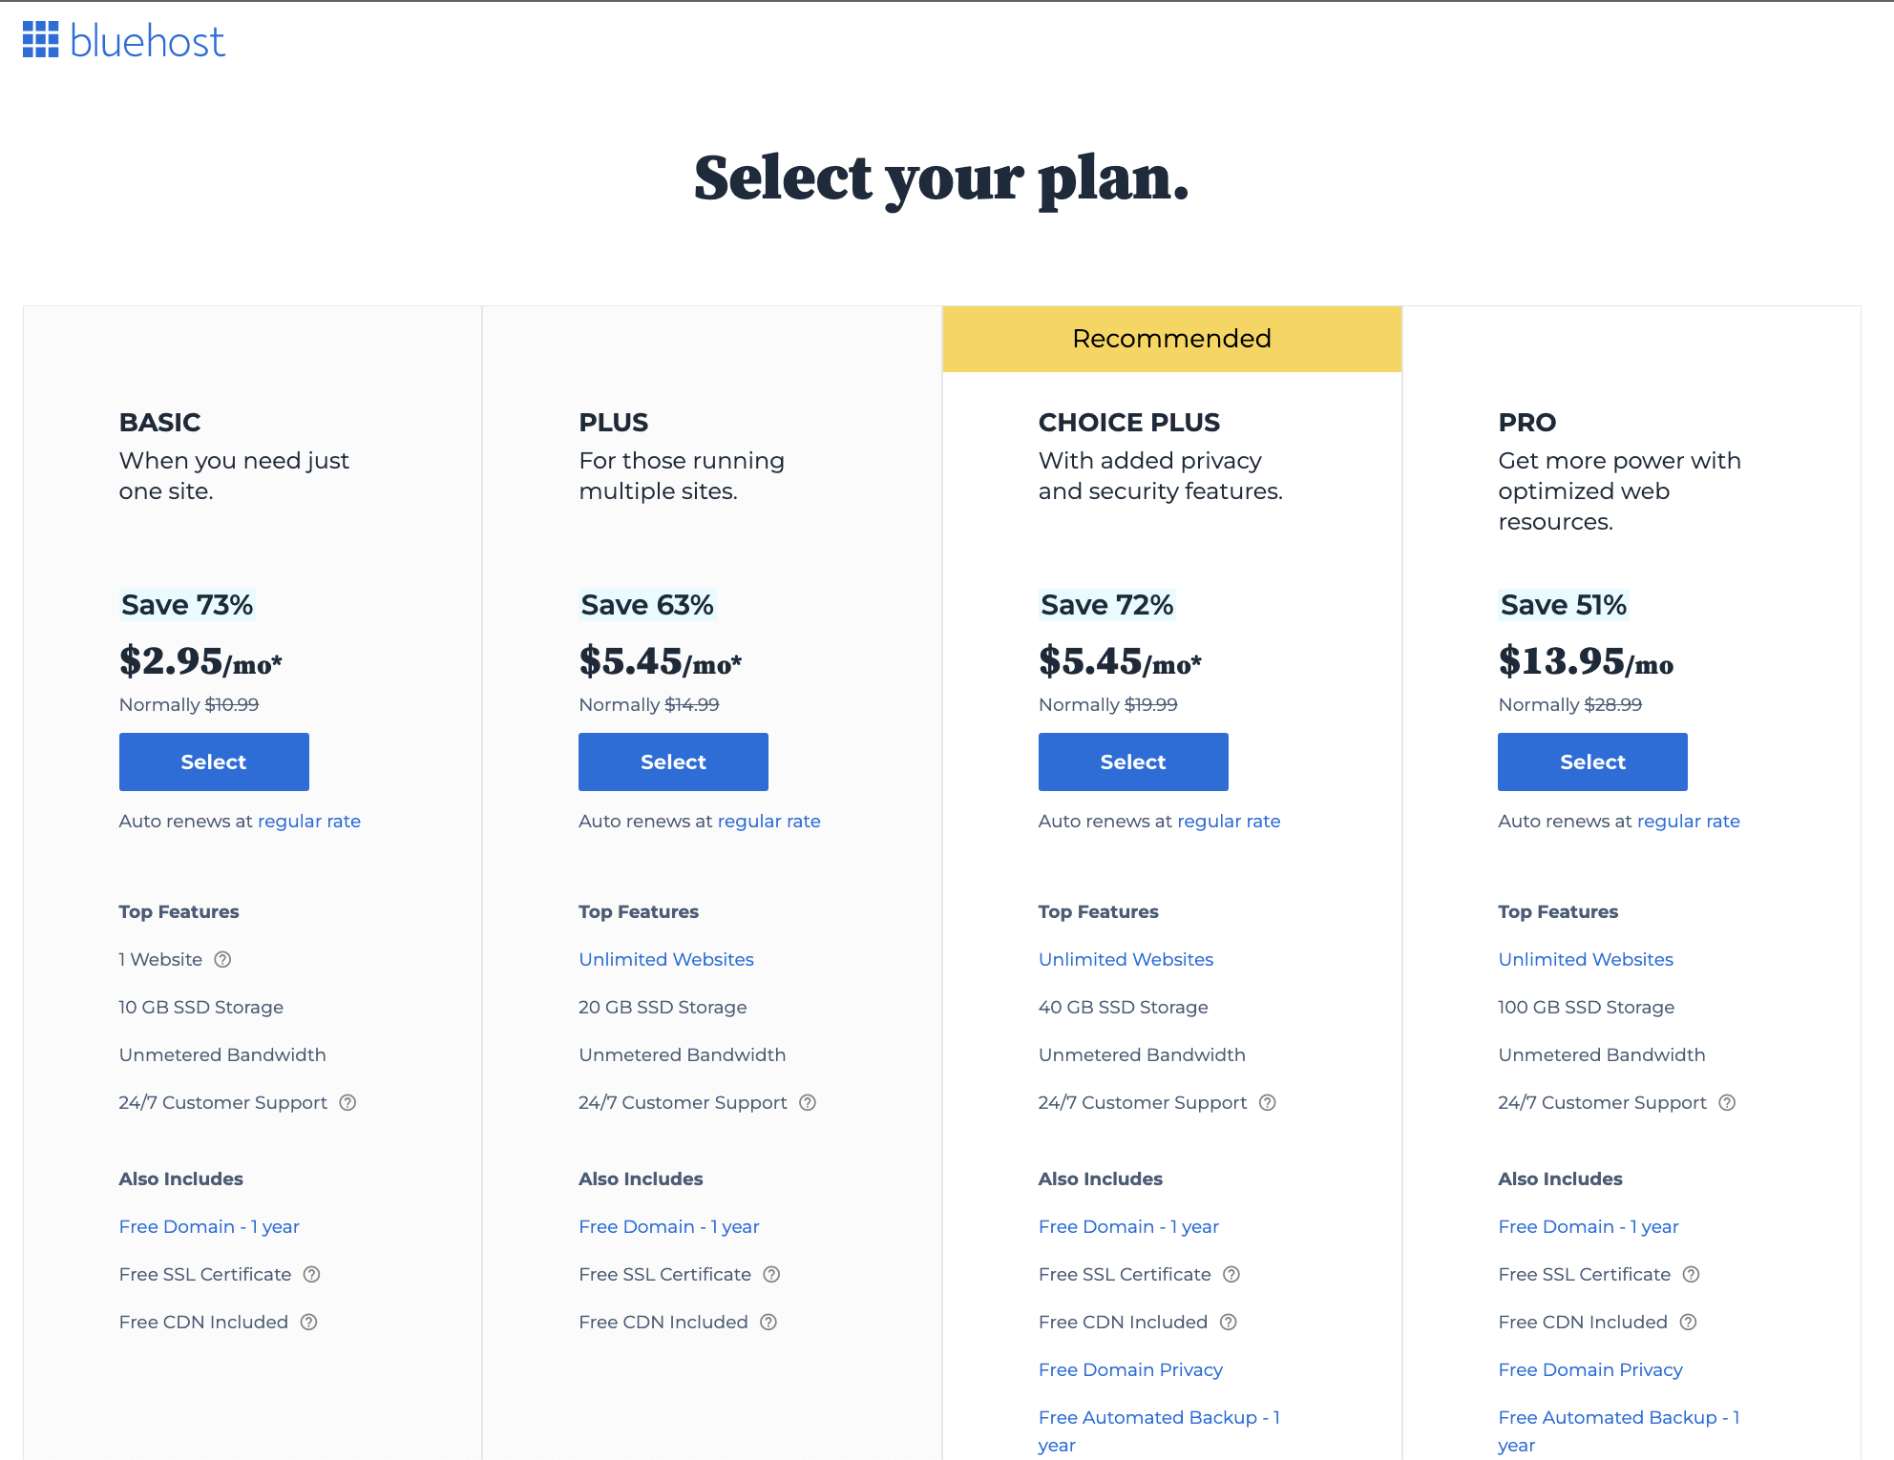Select the PRO plan button
Screen dimensions: 1894x1460
(x=1592, y=761)
